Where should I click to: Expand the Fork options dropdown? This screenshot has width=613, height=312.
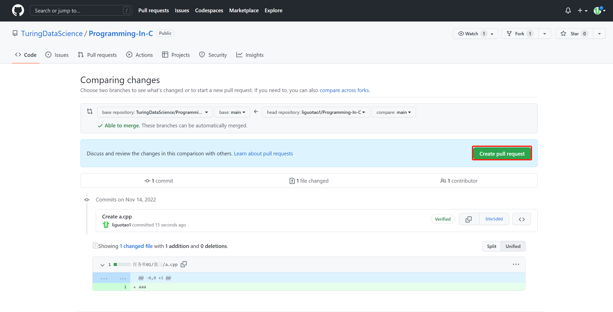[x=544, y=33]
